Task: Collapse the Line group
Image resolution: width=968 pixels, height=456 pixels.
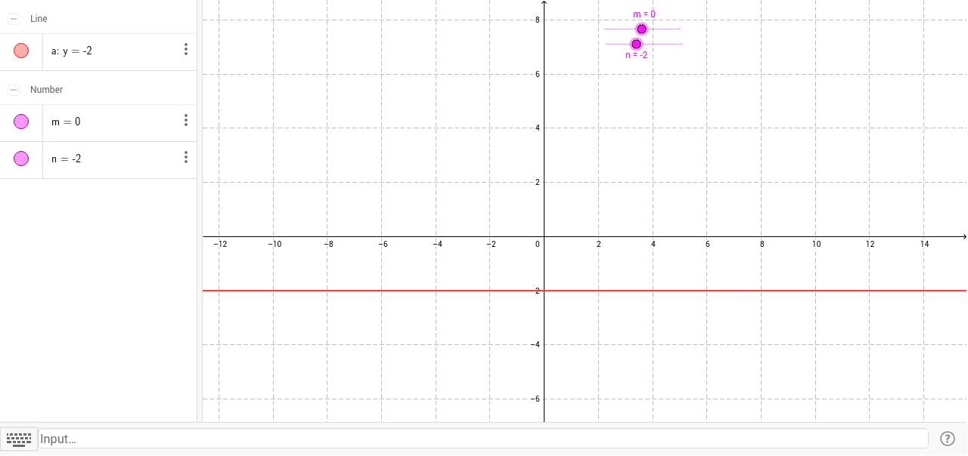Action: pyautogui.click(x=14, y=19)
